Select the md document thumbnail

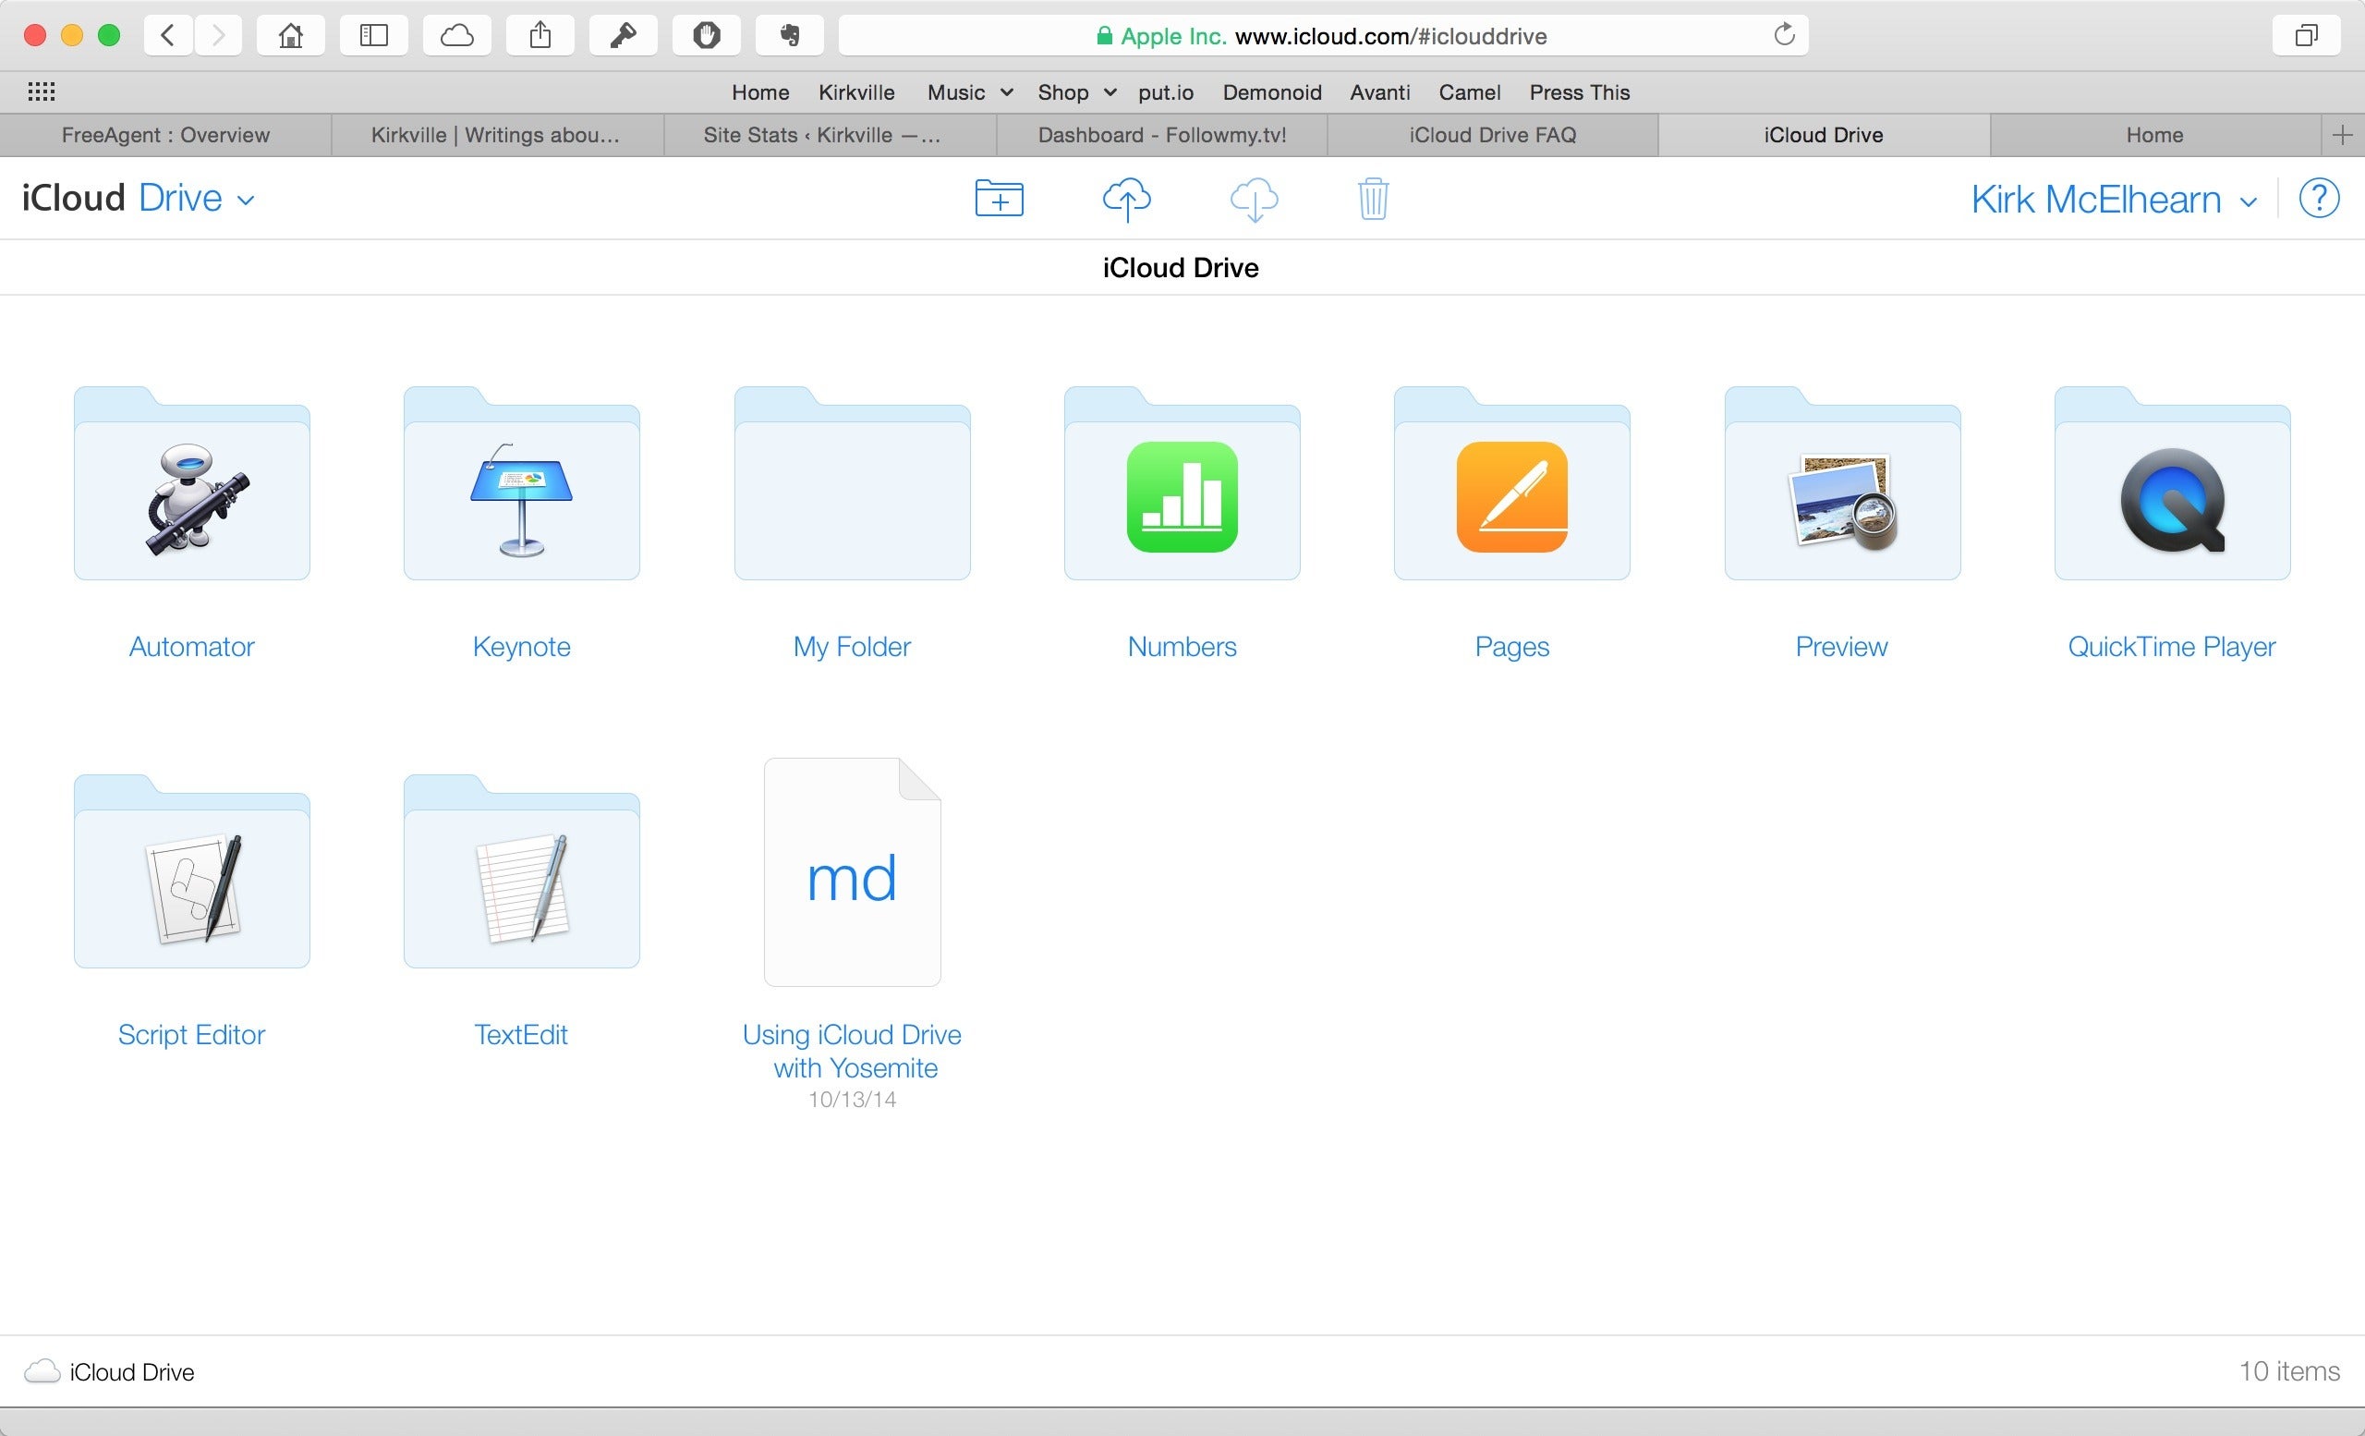(x=853, y=871)
